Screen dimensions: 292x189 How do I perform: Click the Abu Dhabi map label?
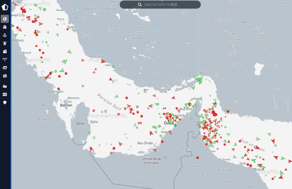(x=145, y=143)
